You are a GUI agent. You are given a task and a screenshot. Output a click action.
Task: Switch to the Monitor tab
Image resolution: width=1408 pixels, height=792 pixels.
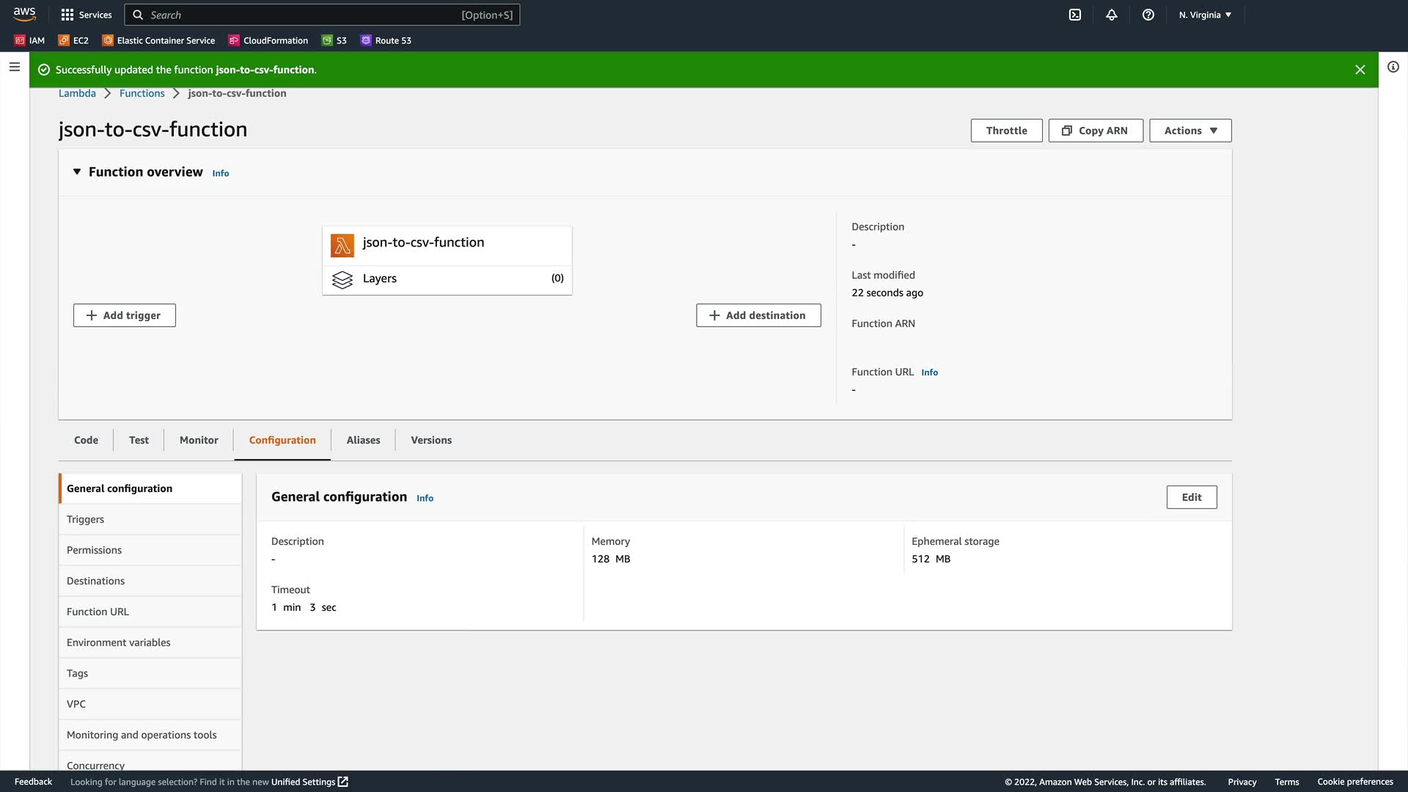[199, 440]
